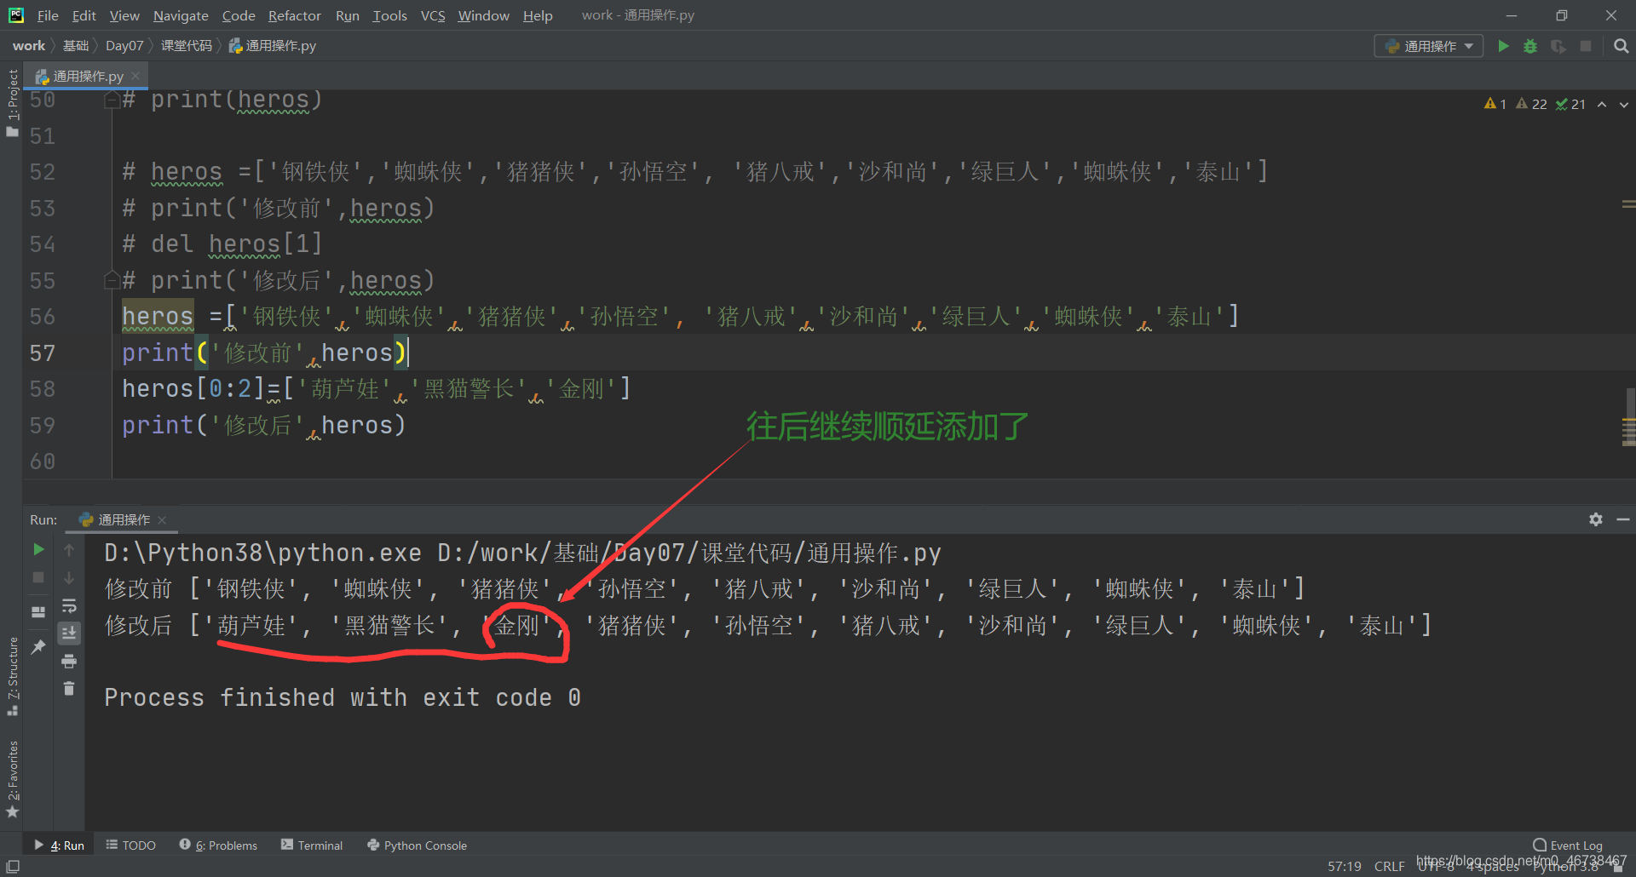Image resolution: width=1636 pixels, height=877 pixels.
Task: Toggle the Project tool window sidebar
Action: tap(12, 102)
